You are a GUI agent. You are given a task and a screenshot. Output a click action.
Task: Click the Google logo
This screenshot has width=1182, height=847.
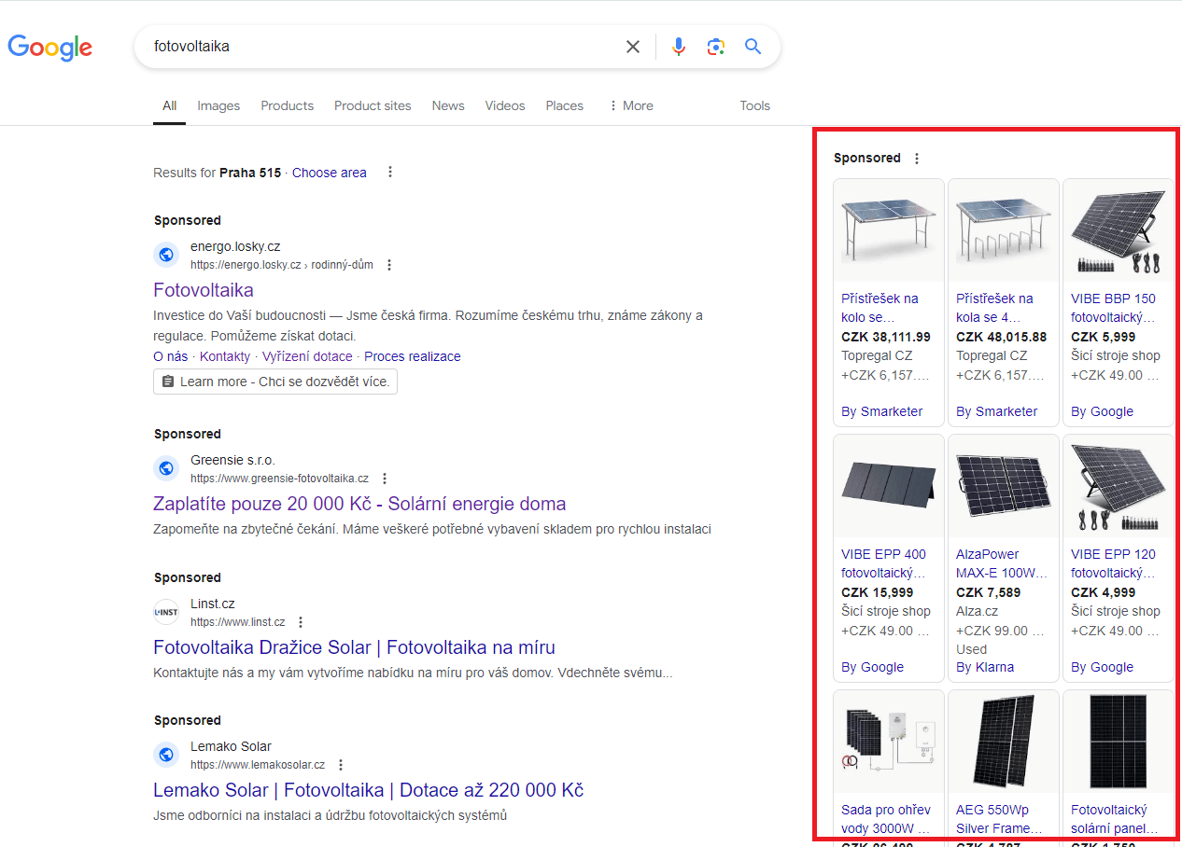pos(49,49)
